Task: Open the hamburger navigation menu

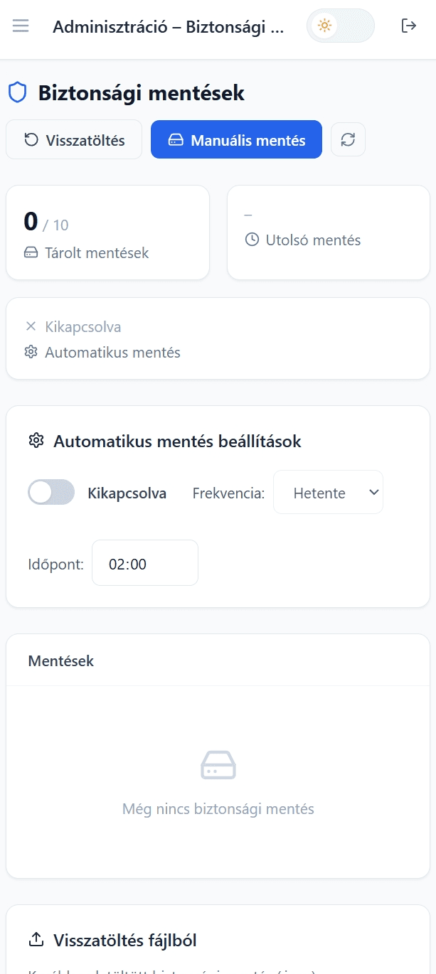Action: [x=20, y=26]
